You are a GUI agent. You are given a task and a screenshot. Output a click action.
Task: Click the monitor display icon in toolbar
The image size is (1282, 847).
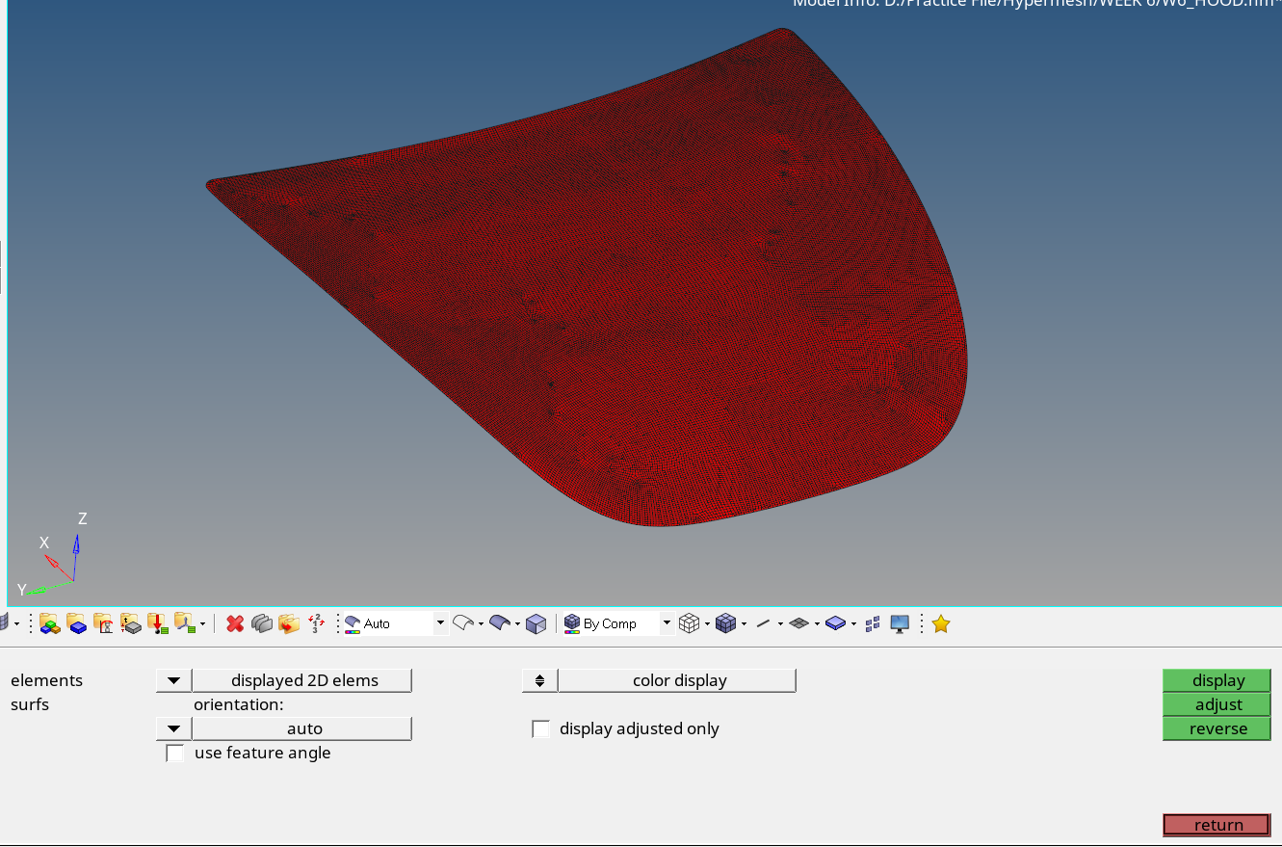pyautogui.click(x=900, y=624)
